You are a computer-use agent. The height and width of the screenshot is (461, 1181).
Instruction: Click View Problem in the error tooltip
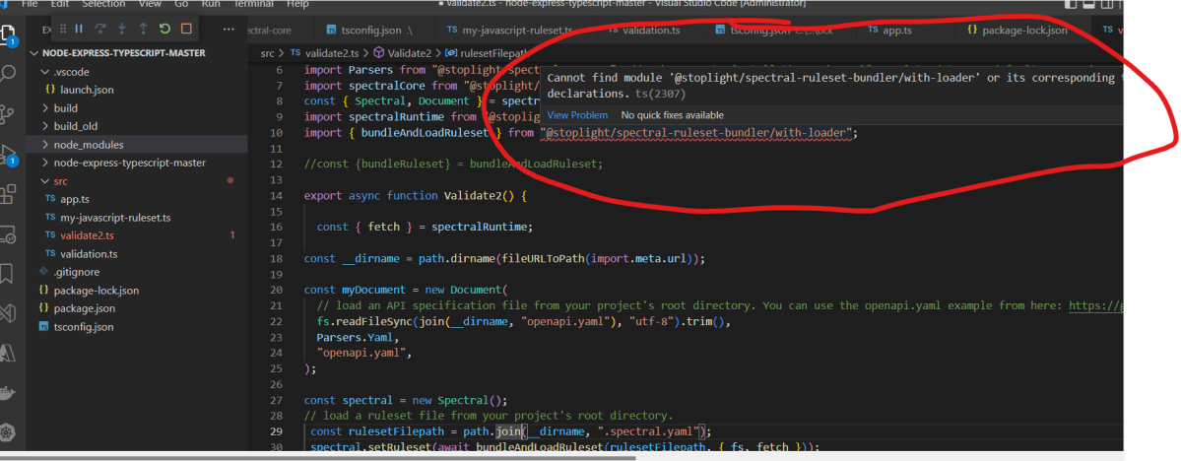tap(577, 115)
